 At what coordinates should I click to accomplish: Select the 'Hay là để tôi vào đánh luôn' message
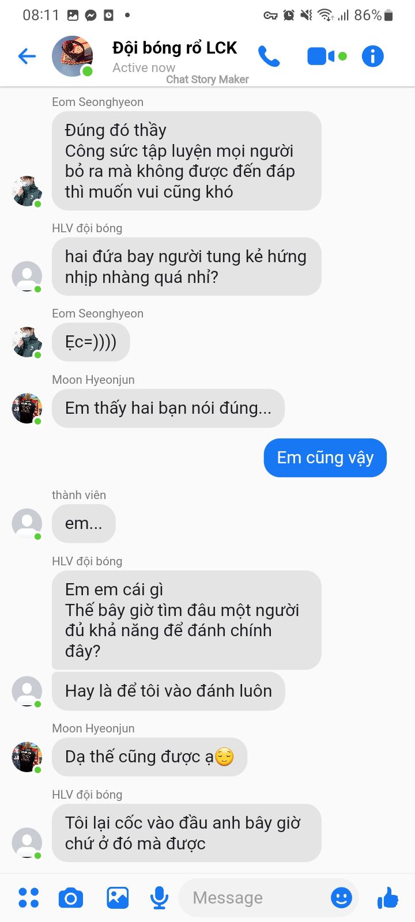coord(168,691)
